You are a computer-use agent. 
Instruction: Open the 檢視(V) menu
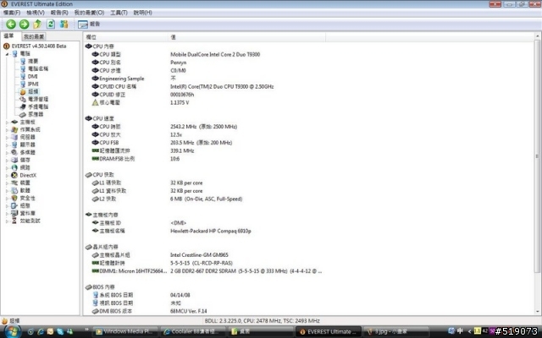[36, 13]
